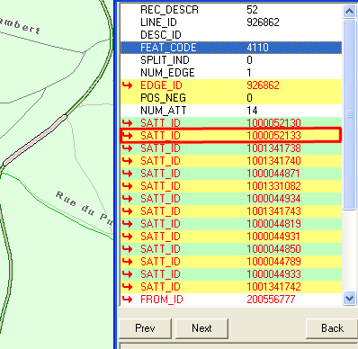The image size is (358, 349).
Task: Click the arrow icon beside SATT_ID 1000044871
Action: [128, 174]
